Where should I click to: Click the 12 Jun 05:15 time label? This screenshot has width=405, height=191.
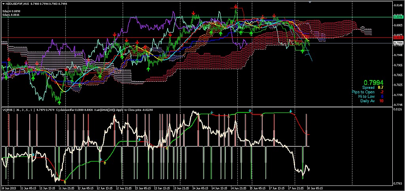[85, 188]
